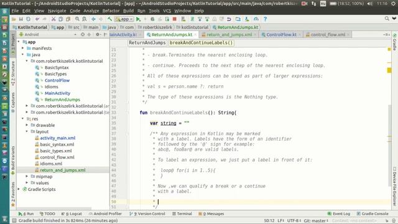Select BasicSyntax class in project tree

57,67
